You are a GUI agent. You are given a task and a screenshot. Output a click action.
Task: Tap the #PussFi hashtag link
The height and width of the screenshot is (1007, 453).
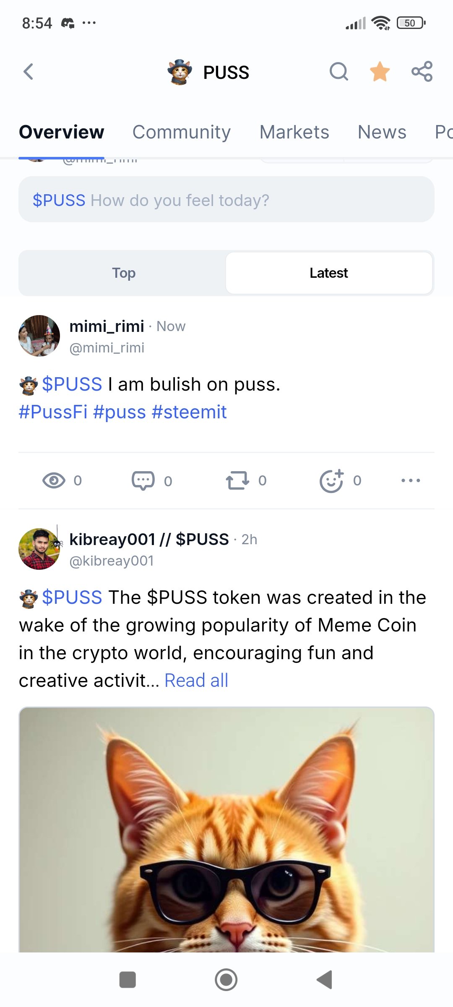click(53, 412)
